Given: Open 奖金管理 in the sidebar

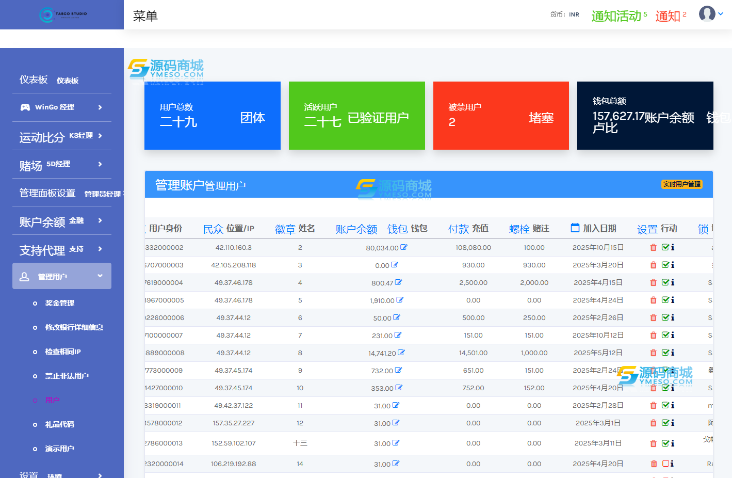Looking at the screenshot, I should [x=59, y=304].
